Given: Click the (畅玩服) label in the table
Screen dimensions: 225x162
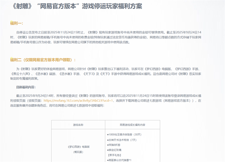Looking at the screenshot, I should point(78,152).
